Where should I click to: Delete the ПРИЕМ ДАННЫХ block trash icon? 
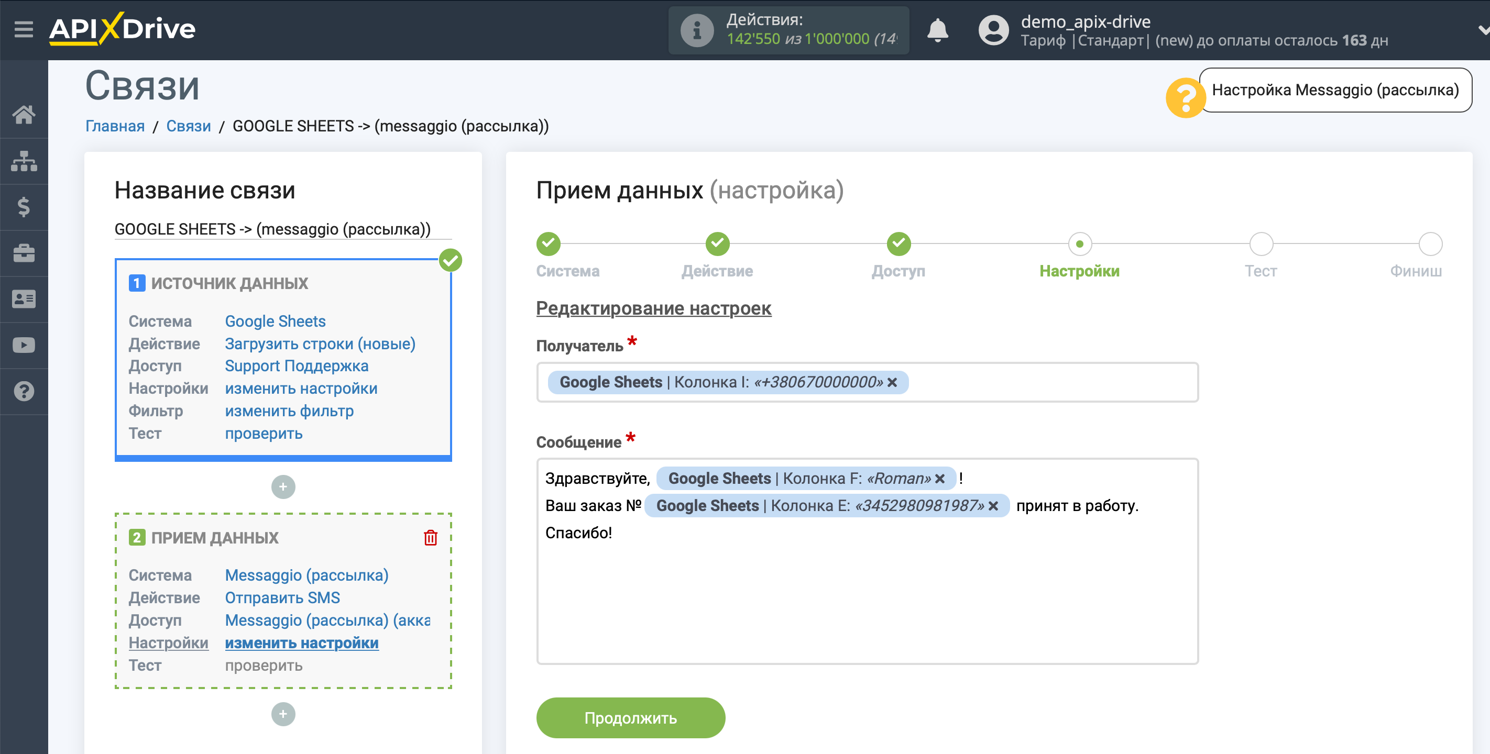(430, 538)
